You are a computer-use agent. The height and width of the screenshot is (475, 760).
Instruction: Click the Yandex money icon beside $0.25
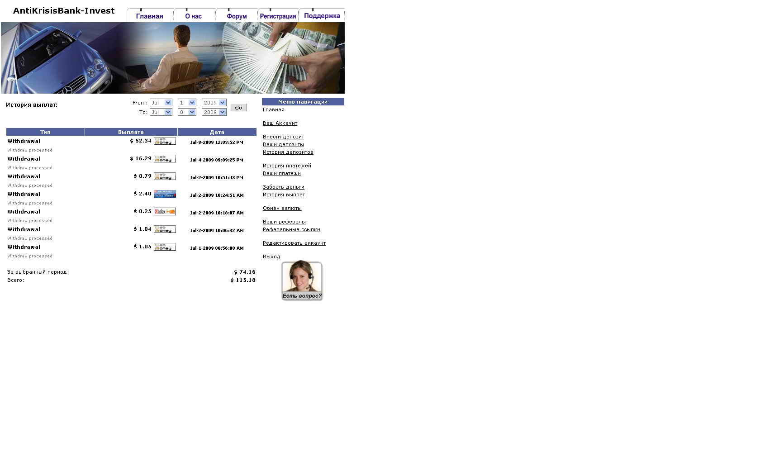pos(165,212)
